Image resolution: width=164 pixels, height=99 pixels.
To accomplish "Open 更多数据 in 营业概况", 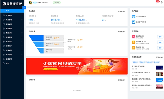I will (122, 11).
